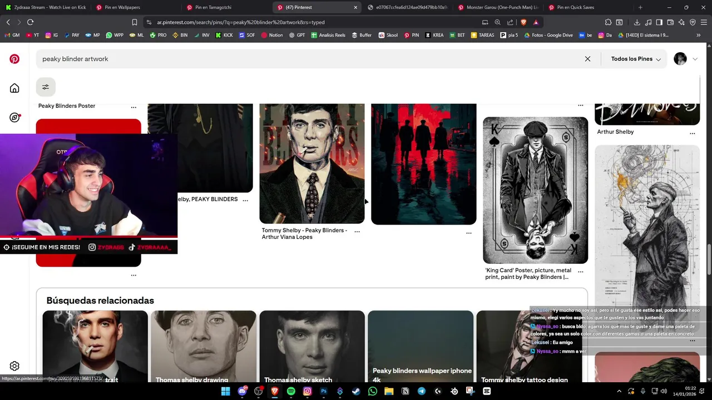Expand the account chevron next to avatar
Image resolution: width=712 pixels, height=400 pixels.
pyautogui.click(x=695, y=59)
